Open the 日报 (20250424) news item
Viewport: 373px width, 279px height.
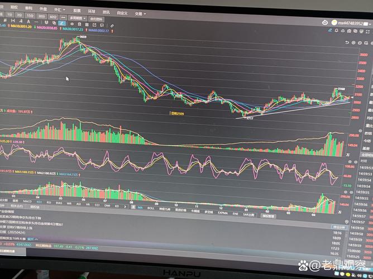(x=12, y=232)
